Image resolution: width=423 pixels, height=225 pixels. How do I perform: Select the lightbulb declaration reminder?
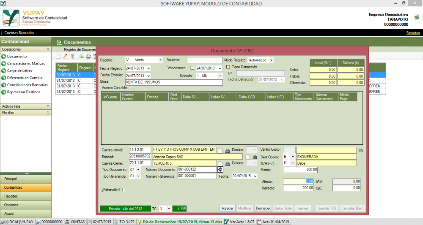[x=140, y=222]
